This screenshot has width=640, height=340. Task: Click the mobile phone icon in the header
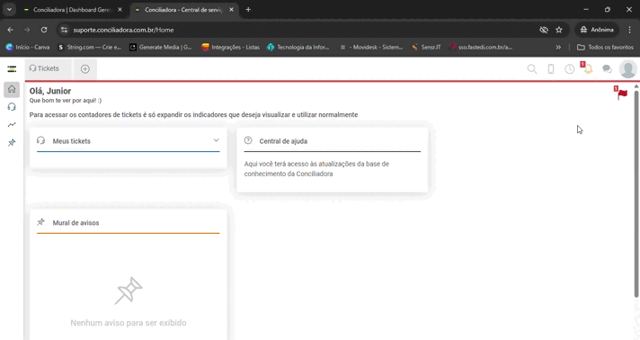[551, 69]
